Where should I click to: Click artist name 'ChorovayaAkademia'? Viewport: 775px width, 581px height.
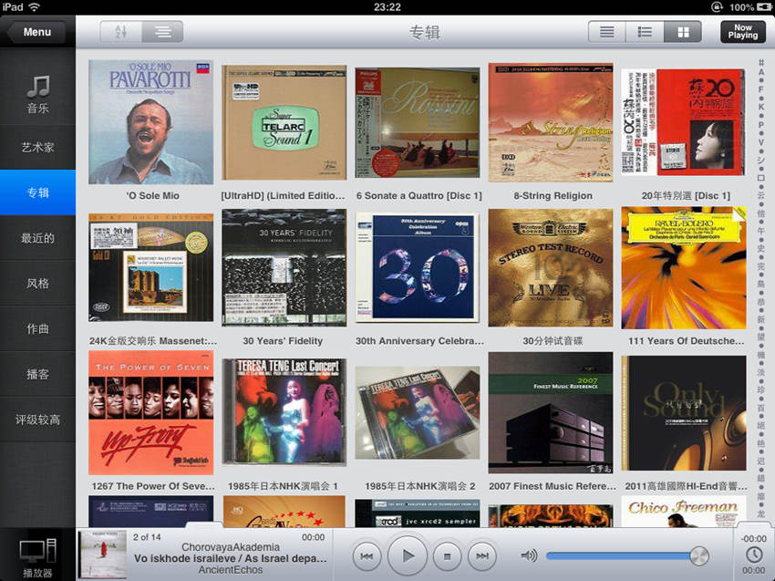[231, 547]
